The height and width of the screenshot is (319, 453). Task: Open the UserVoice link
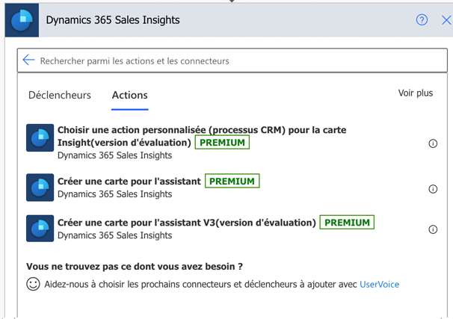pyautogui.click(x=379, y=285)
